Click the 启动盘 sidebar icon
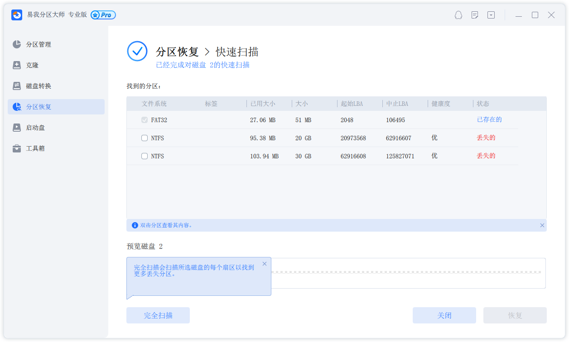 tap(17, 128)
